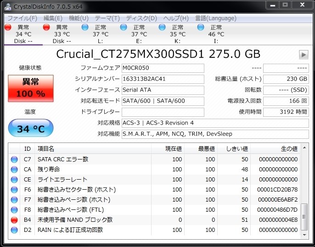Click the red status icon of 34 °C disk
Viewport: 315px width, 247px height.
8,27
